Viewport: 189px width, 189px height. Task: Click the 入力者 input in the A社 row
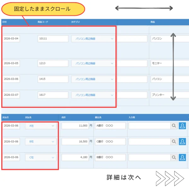(149, 126)
